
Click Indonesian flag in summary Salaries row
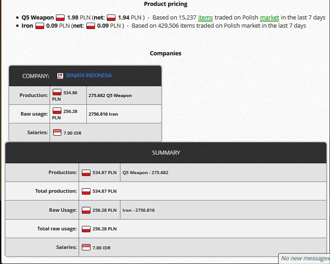tap(86, 247)
